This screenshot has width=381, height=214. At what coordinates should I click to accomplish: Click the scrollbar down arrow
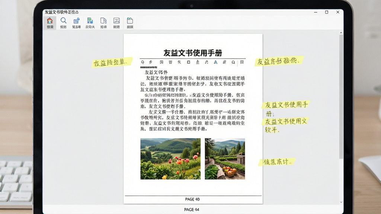(341, 202)
